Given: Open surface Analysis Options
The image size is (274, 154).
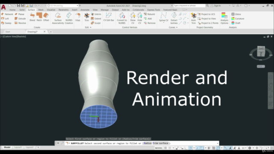Looking at the screenshot, I should [x=224, y=18].
